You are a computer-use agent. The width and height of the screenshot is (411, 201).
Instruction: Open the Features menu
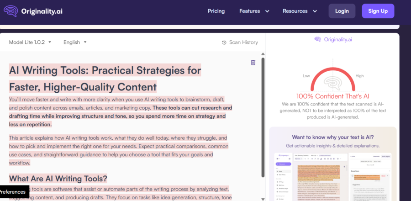click(249, 11)
